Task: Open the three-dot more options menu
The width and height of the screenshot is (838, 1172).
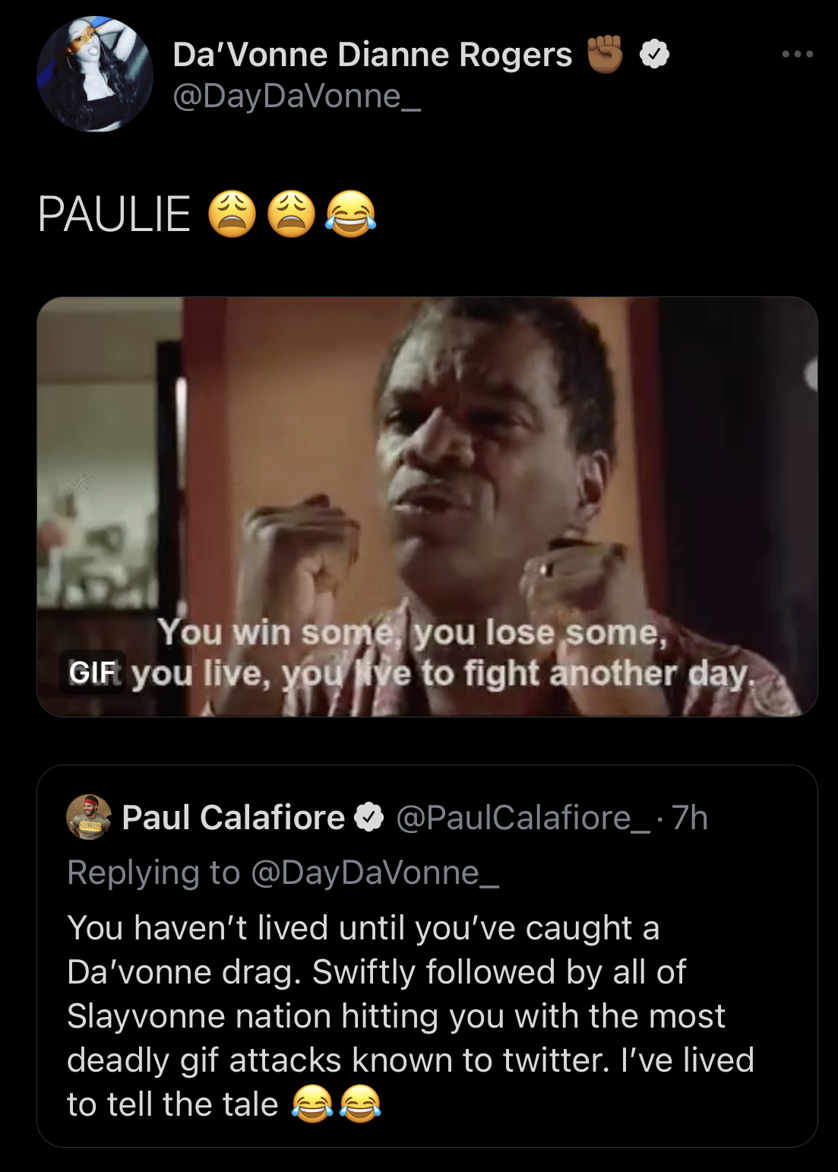Action: [x=798, y=55]
